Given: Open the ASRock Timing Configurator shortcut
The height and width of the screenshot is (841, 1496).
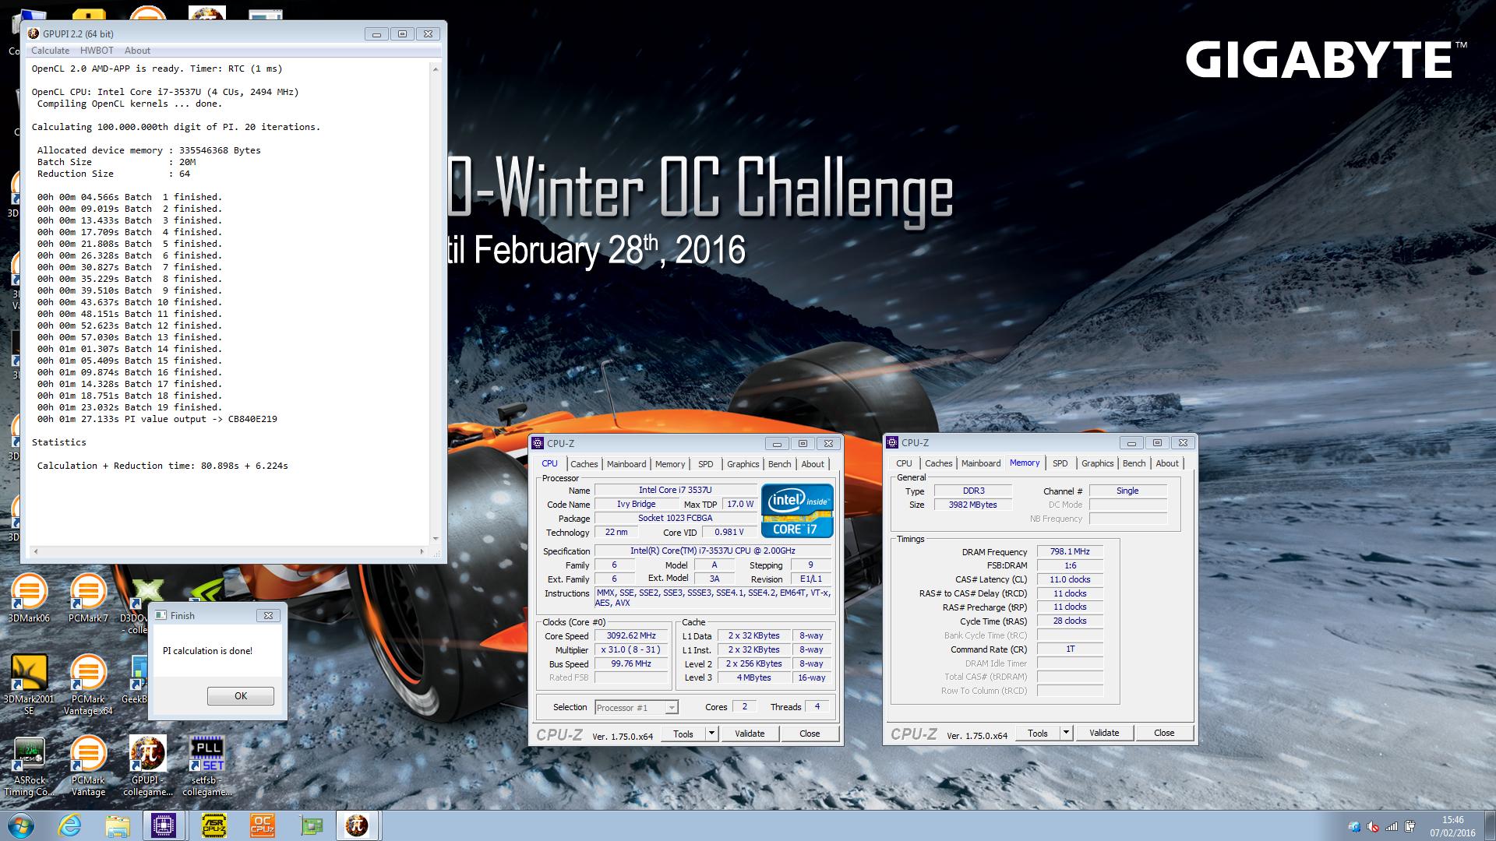Looking at the screenshot, I should click(29, 766).
